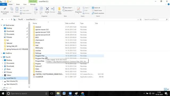Screen dimensions: 170x96
Task: Switch to the View ribbon tab
Action: click(x=25, y=4)
